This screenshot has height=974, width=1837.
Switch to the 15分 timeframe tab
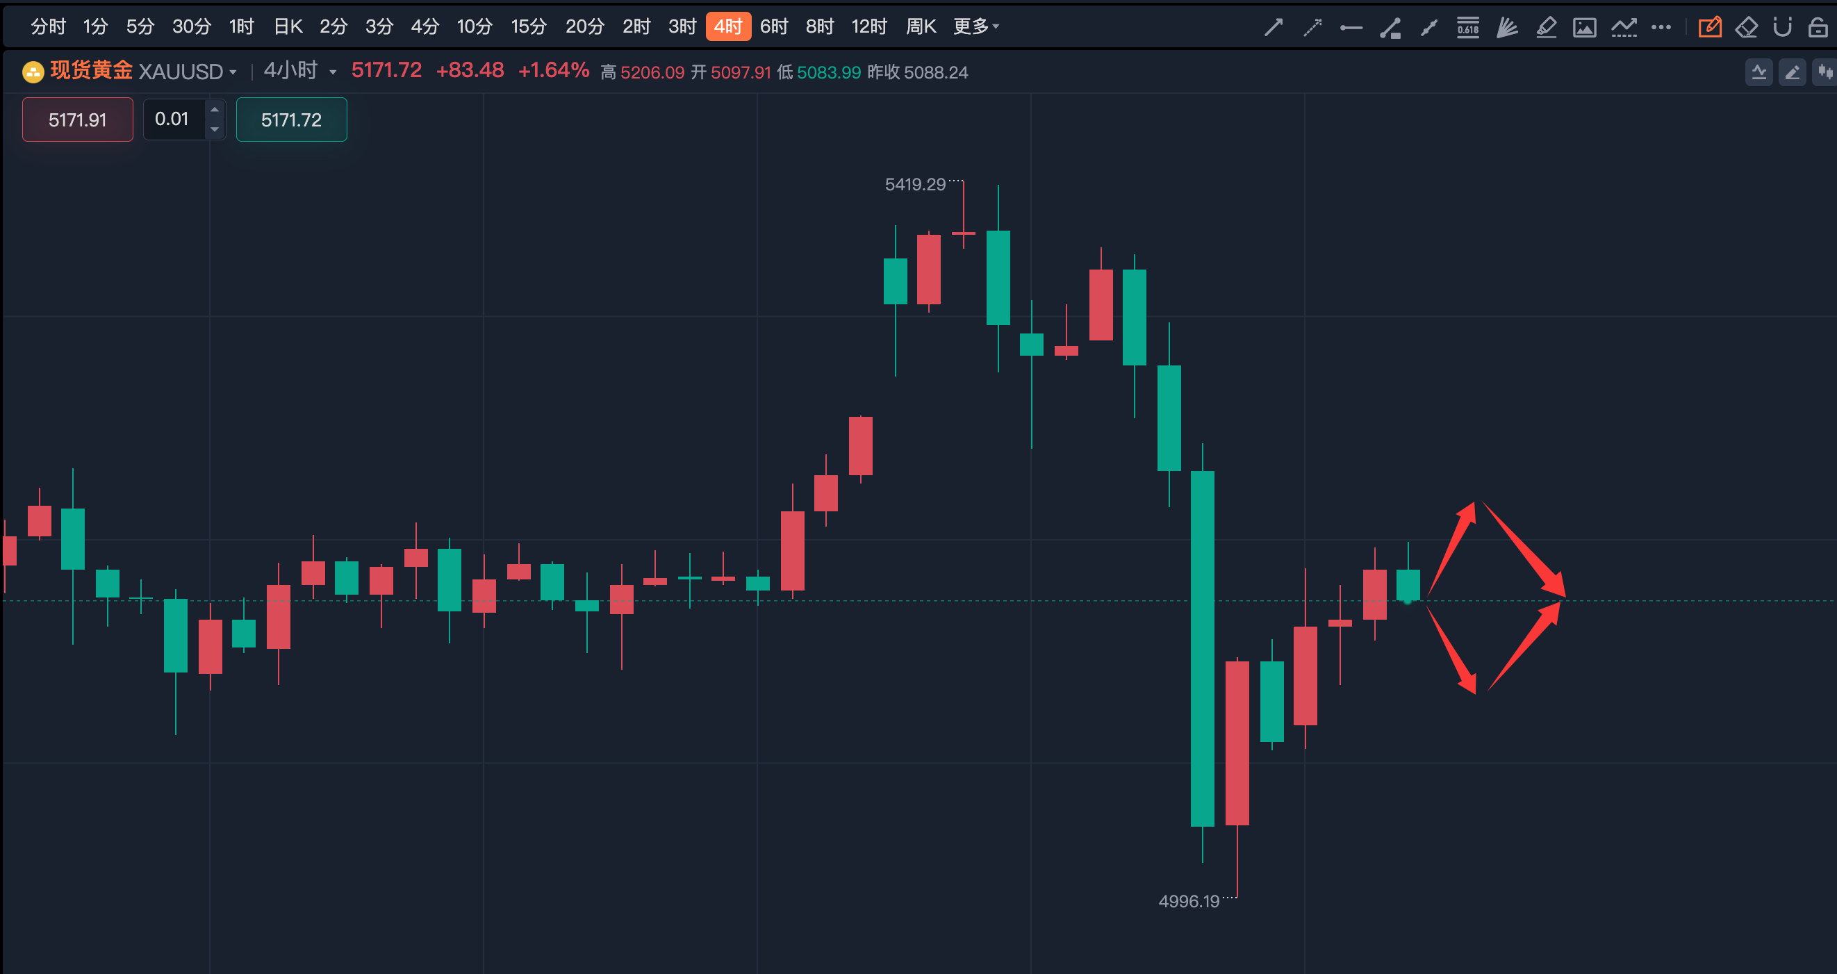click(x=529, y=26)
